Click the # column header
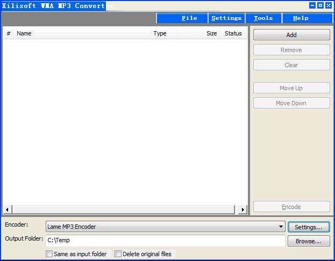335x261 pixels. [x=9, y=33]
